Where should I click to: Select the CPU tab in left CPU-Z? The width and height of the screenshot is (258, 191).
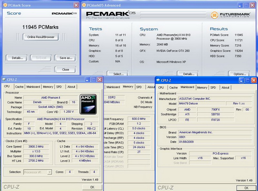(7, 86)
